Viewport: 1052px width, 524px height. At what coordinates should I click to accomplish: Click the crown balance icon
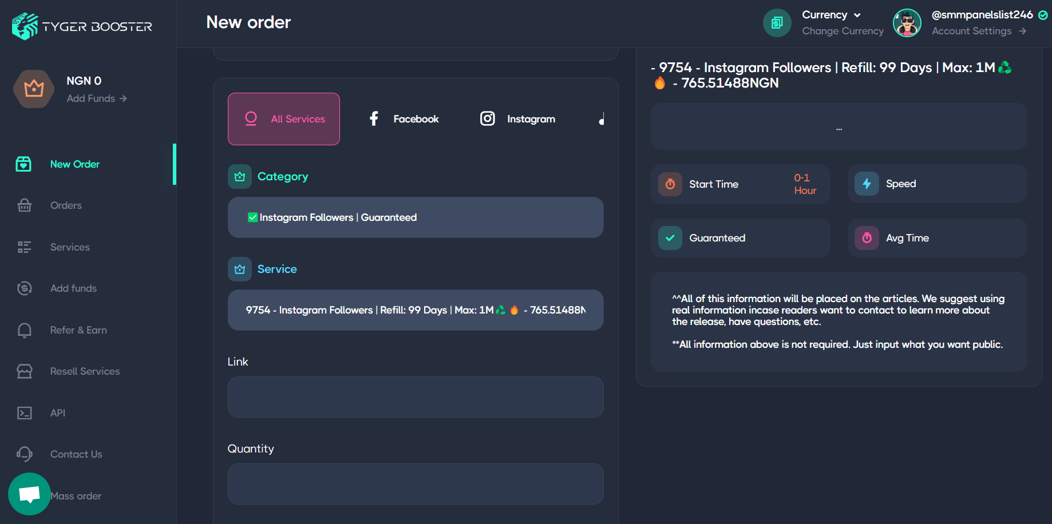[34, 89]
